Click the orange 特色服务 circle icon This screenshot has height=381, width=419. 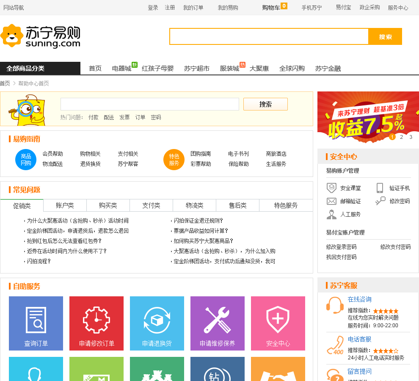point(174,159)
